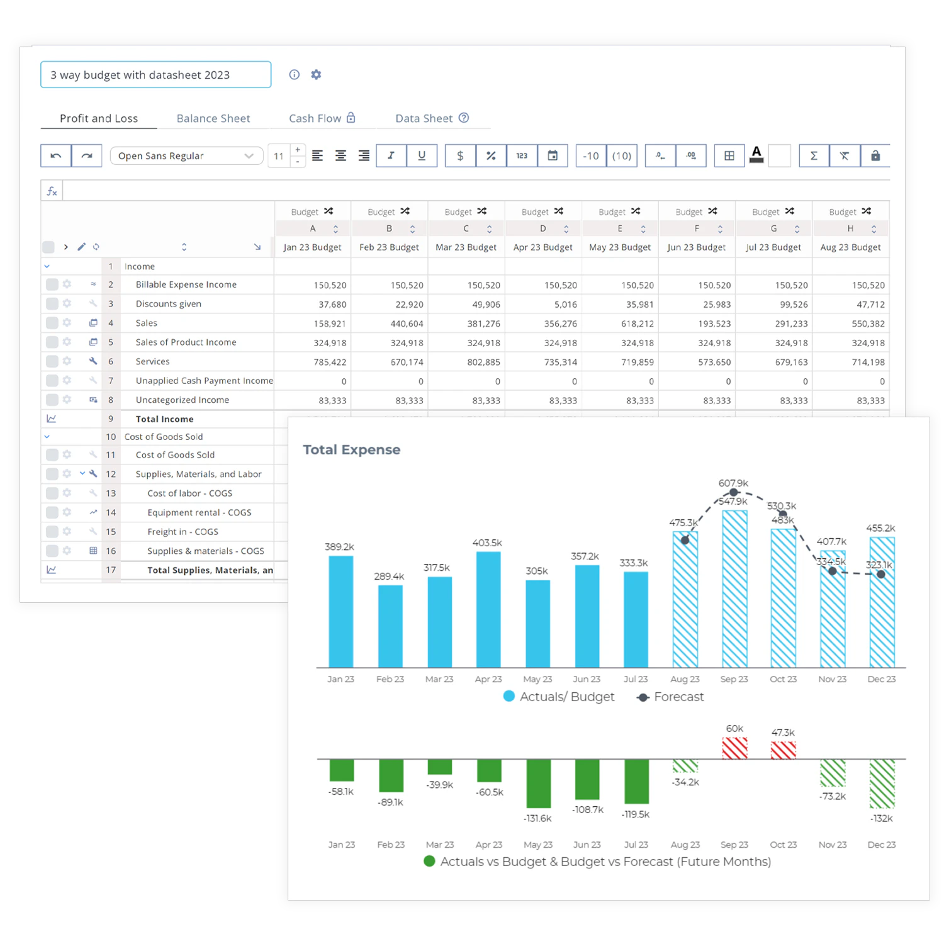This screenshot has width=944, height=944.
Task: Open the date format icon
Action: 553,155
